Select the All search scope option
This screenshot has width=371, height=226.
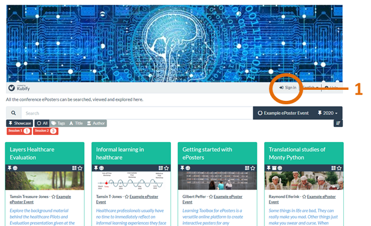click(x=42, y=123)
